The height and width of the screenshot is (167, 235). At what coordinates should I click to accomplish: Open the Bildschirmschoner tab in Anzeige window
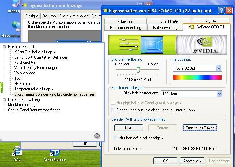[73, 16]
